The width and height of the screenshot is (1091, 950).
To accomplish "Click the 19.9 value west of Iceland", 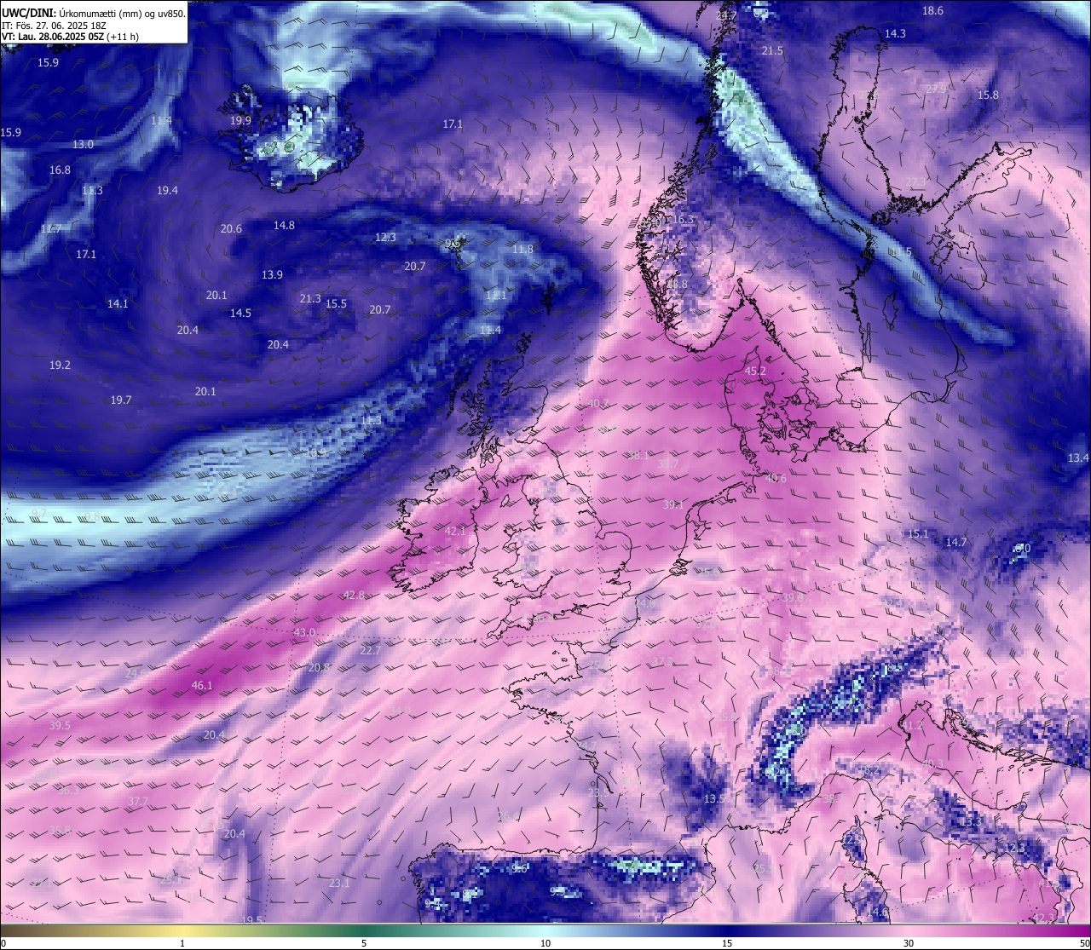I will click(240, 120).
